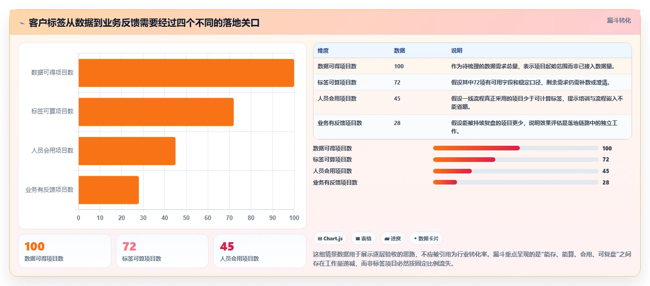Image resolution: width=650 pixels, height=286 pixels.
Task: Click table cell 标签可算项目数
Action: [337, 83]
